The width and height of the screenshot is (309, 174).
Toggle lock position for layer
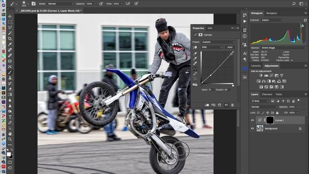click(267, 113)
